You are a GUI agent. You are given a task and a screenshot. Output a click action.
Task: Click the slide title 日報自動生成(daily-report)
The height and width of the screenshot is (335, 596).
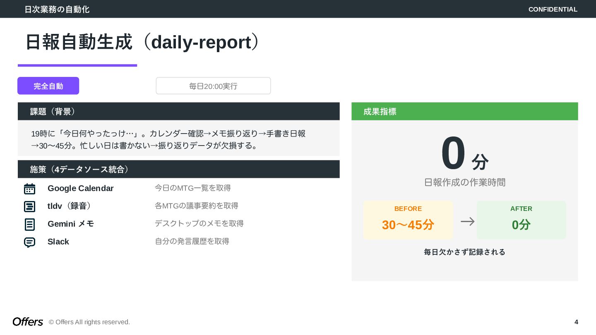click(x=144, y=42)
